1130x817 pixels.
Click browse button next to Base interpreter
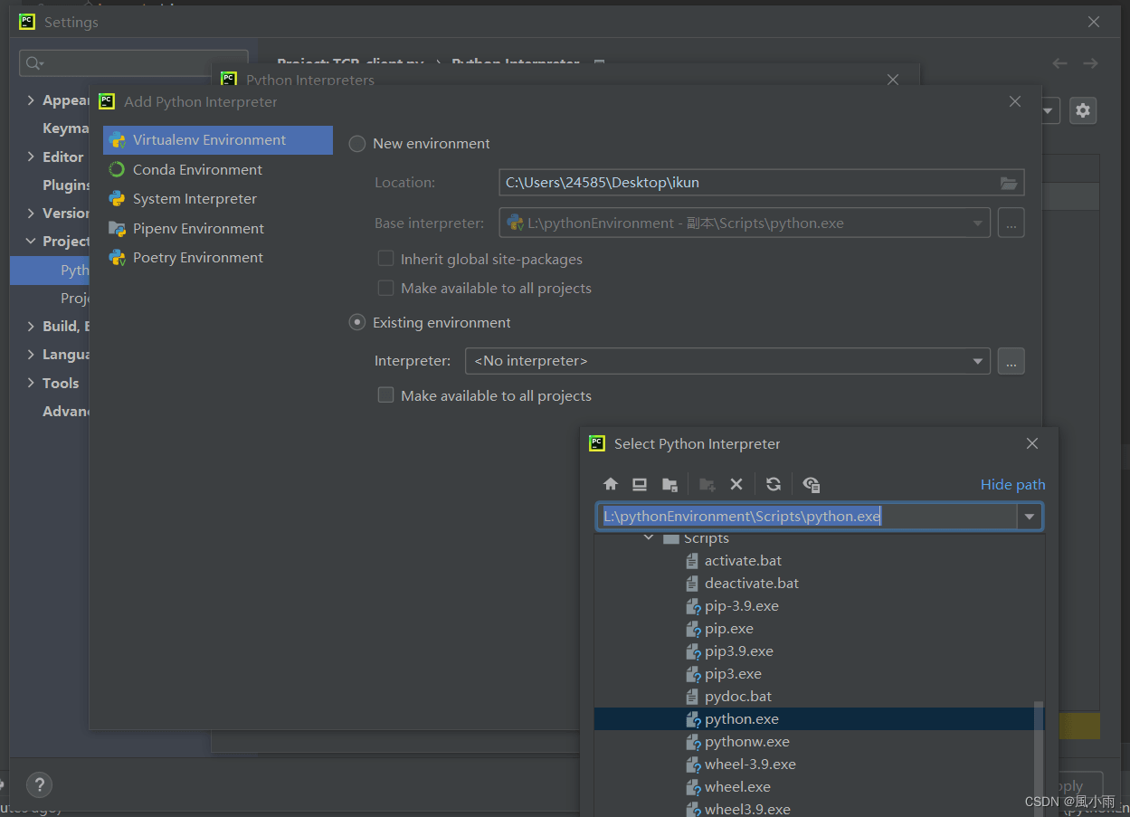tap(1011, 223)
